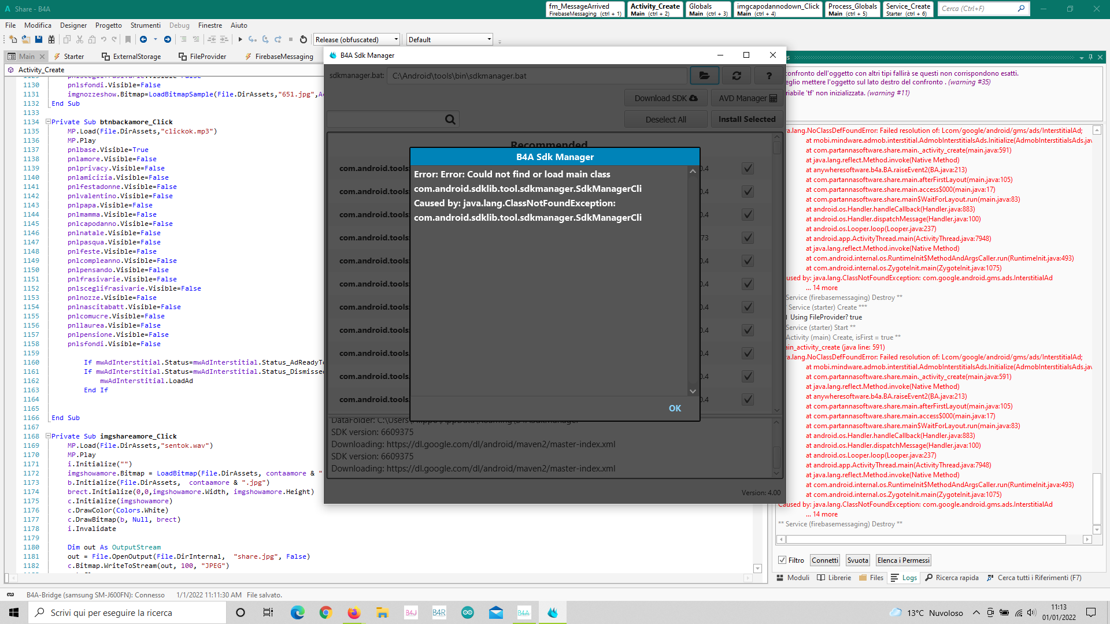Image resolution: width=1110 pixels, height=624 pixels.
Task: Click the question mark help icon
Action: click(769, 76)
